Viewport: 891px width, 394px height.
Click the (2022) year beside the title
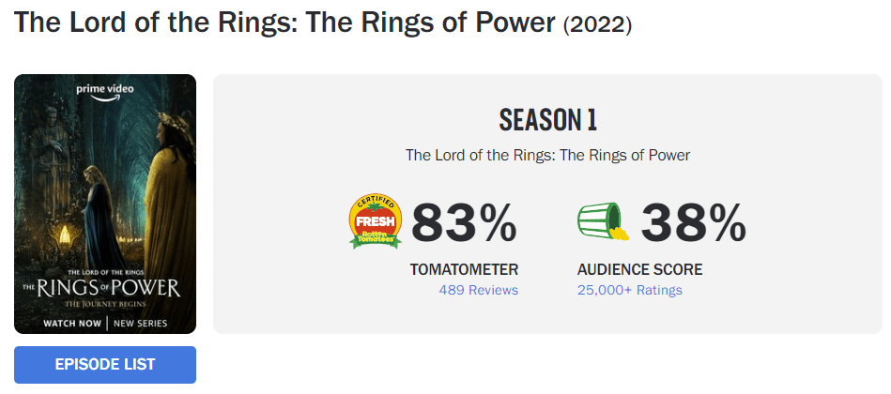tap(597, 24)
